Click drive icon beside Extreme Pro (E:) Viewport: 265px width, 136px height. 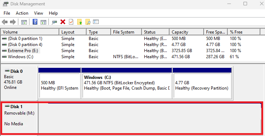[x=4, y=51]
